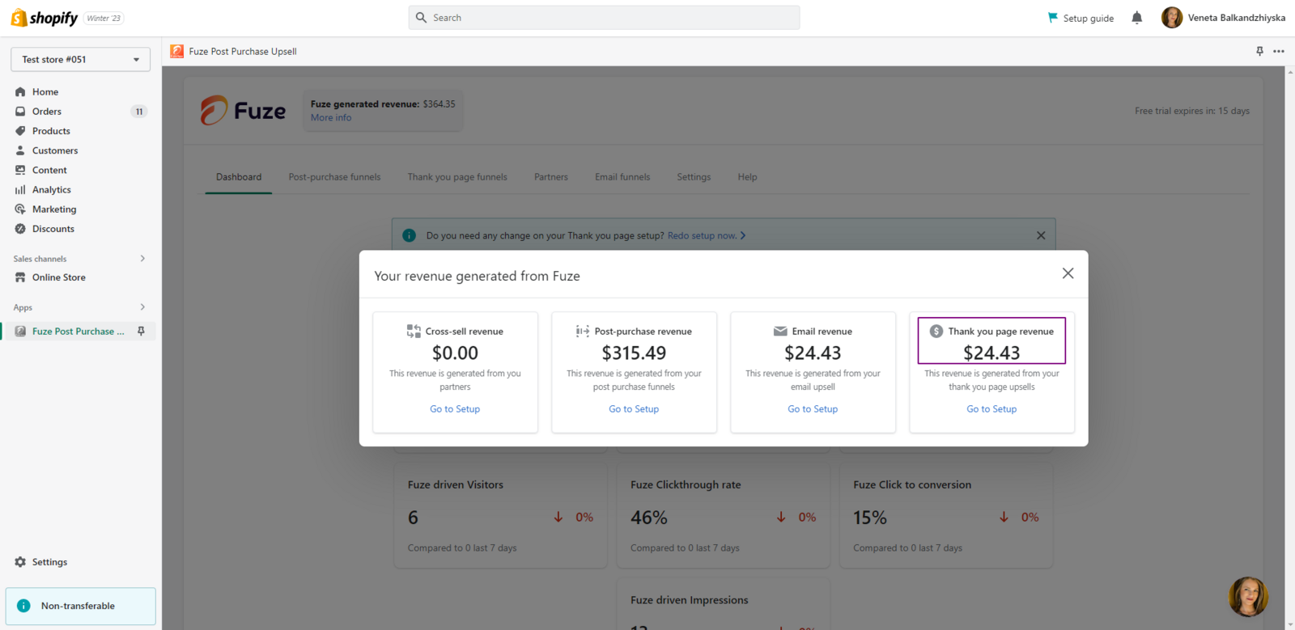Open the three-dot menu in app header
1295x630 pixels.
[1278, 51]
